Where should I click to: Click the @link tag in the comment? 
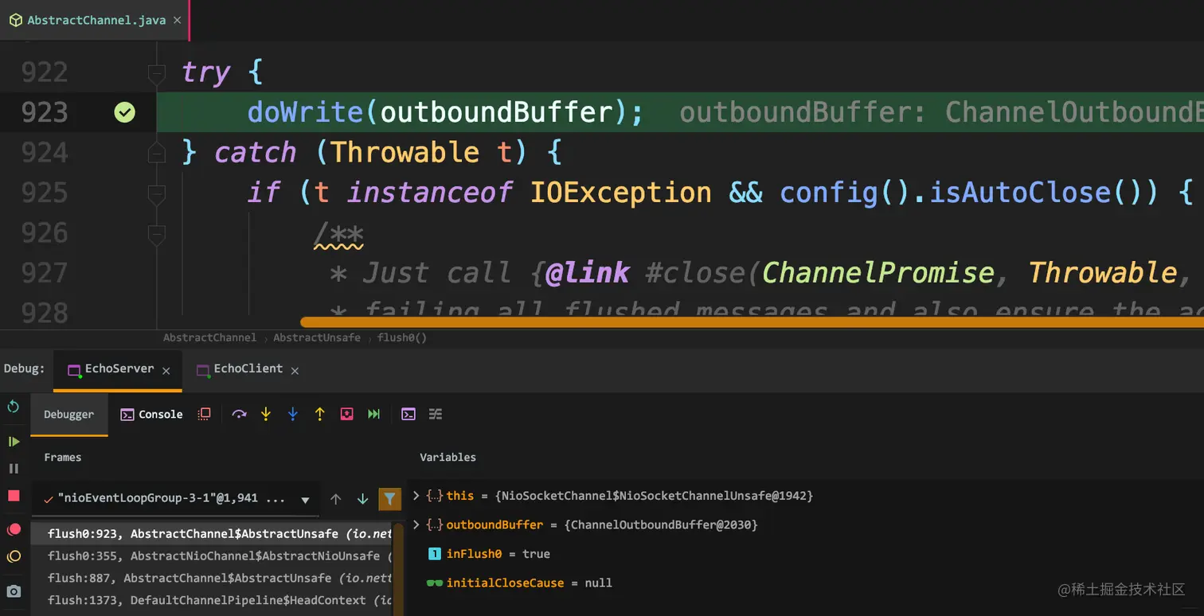[x=588, y=273]
